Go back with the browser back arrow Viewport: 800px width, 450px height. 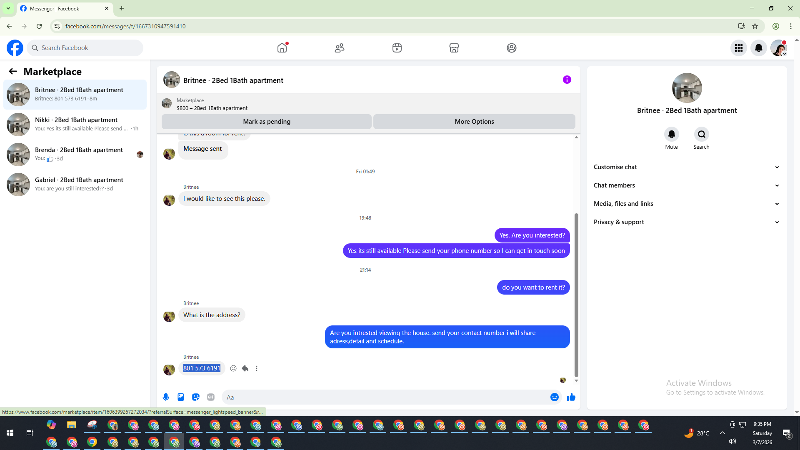pos(9,26)
